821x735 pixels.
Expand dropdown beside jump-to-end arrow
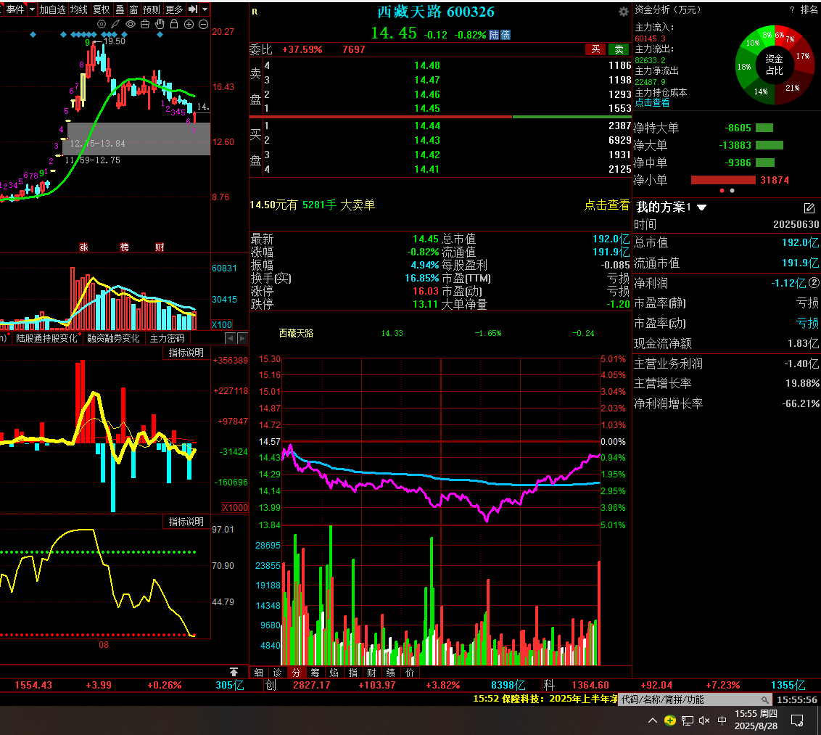(x=205, y=9)
